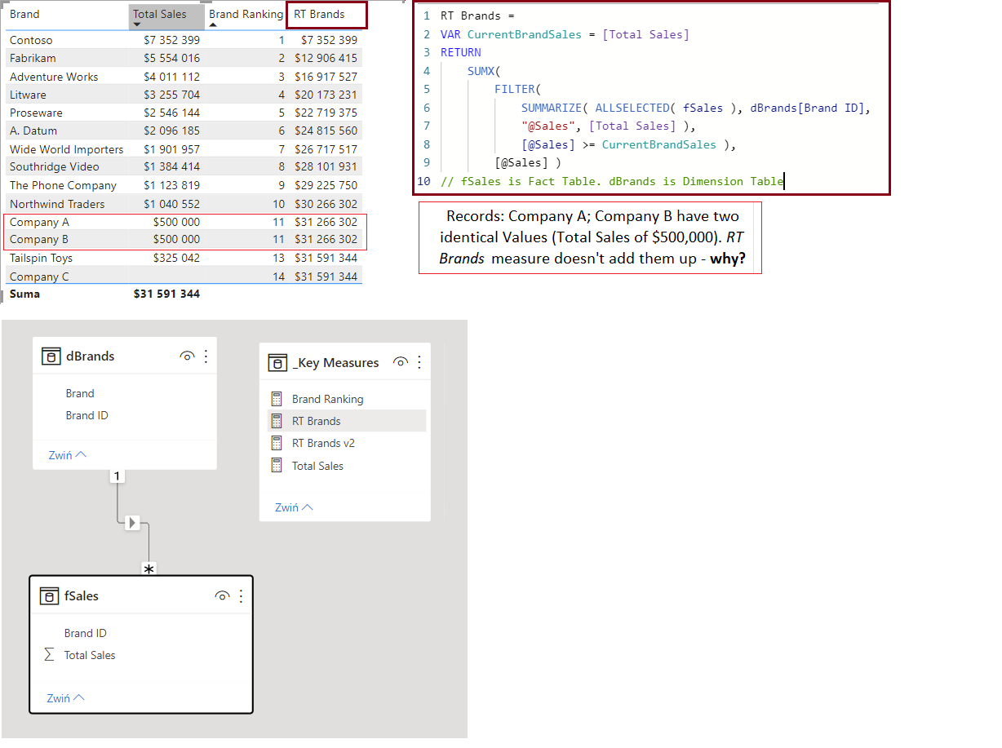Toggle visibility eye of dBrands table
Screen dimensions: 1002x748
188,356
